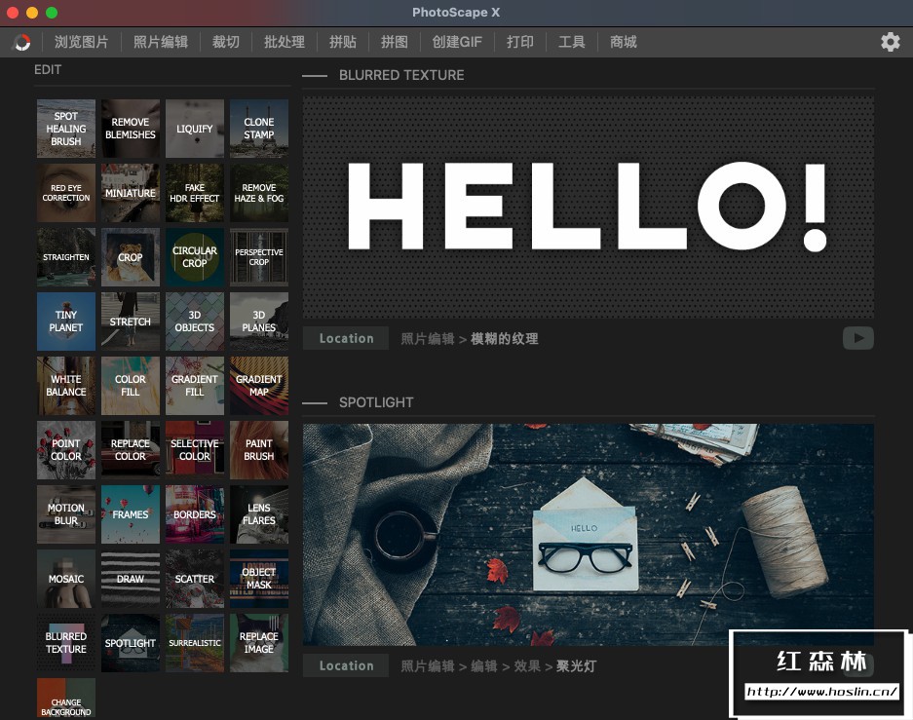
Task: Click the EDIT panel heading
Action: pos(48,70)
